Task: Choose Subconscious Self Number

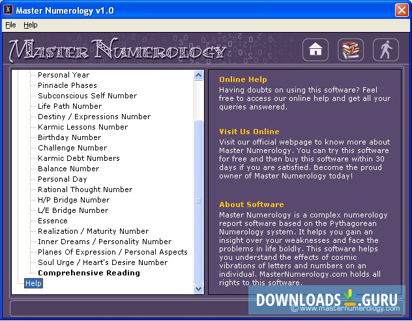Action: click(87, 96)
